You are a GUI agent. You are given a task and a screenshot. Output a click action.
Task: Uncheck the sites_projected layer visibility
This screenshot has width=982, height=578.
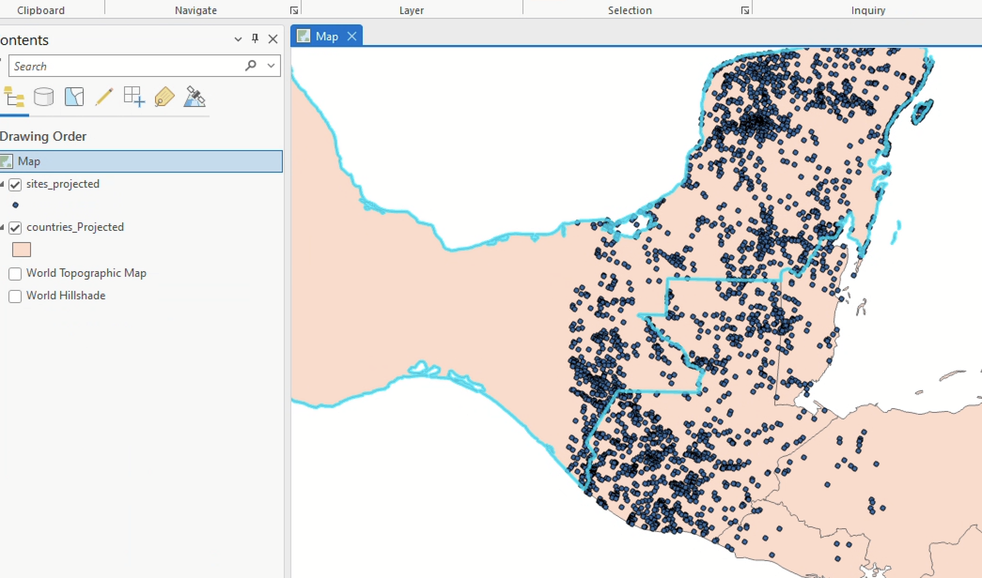point(16,184)
